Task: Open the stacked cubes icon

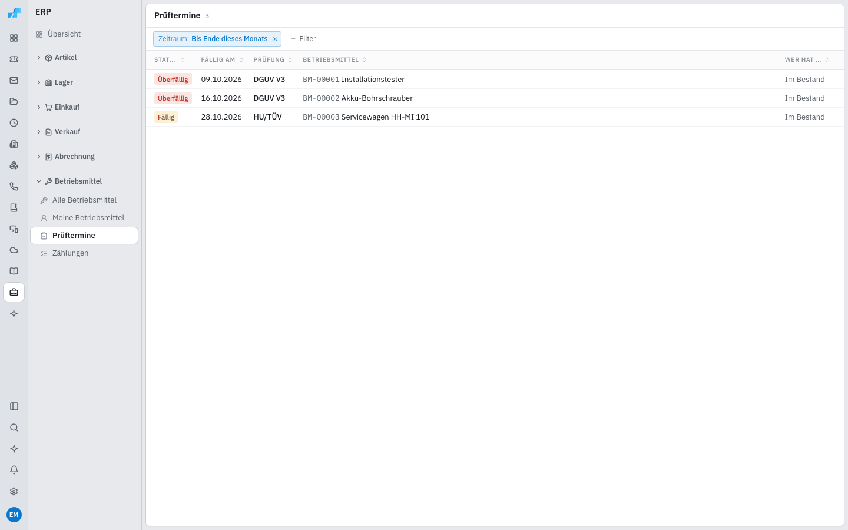Action: pos(14,165)
